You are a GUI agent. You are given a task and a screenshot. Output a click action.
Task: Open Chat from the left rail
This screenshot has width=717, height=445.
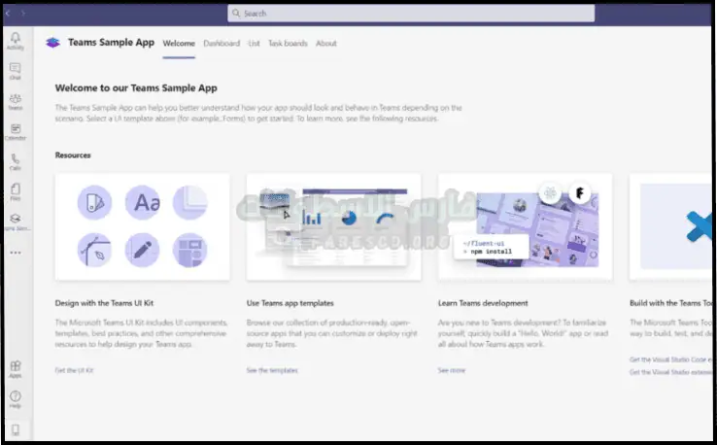tap(15, 70)
